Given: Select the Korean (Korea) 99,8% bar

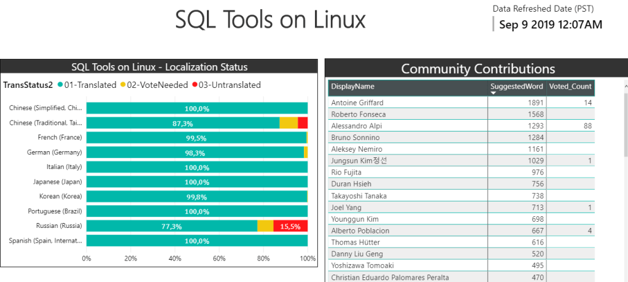Looking at the screenshot, I should pos(196,197).
